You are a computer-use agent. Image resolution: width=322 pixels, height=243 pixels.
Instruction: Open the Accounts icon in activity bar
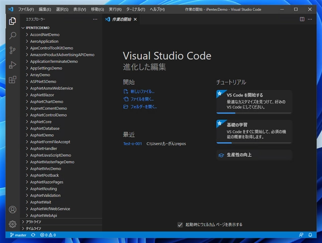click(x=12, y=209)
